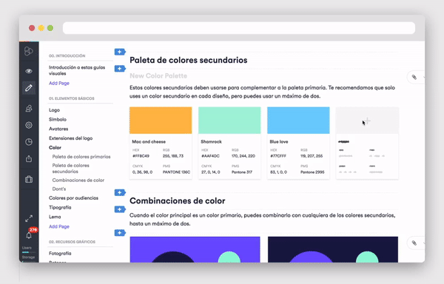
Task: Click the New Color Palette placeholder title
Action: [x=158, y=76]
